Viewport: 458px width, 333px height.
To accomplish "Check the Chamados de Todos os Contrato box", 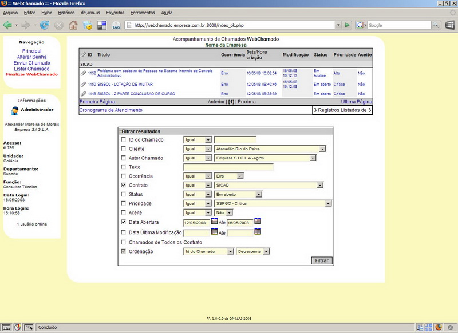I will tap(123, 242).
